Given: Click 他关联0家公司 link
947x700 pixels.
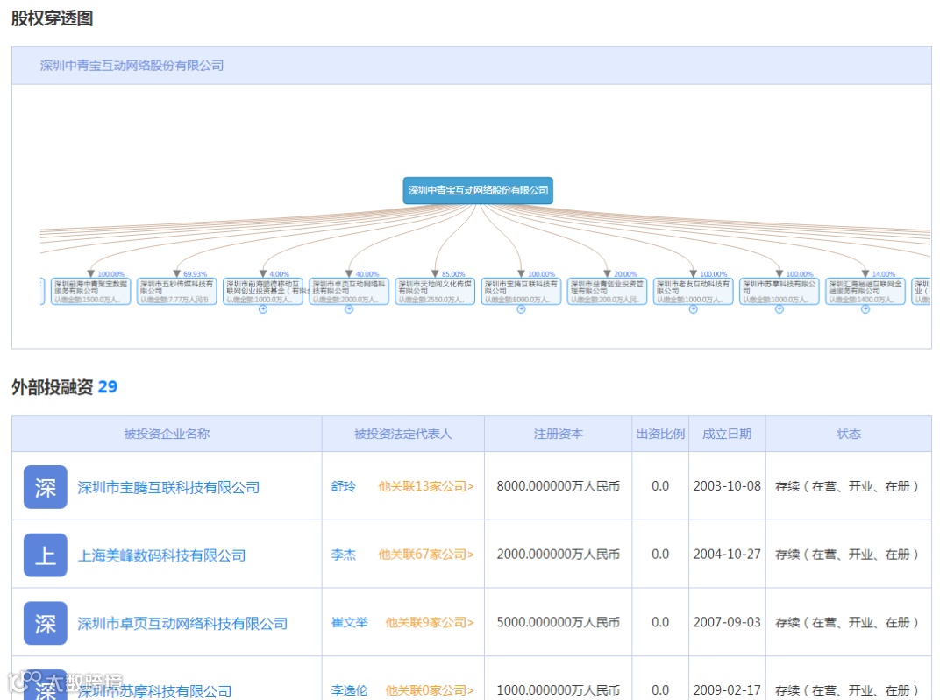Looking at the screenshot, I should click(x=430, y=690).
